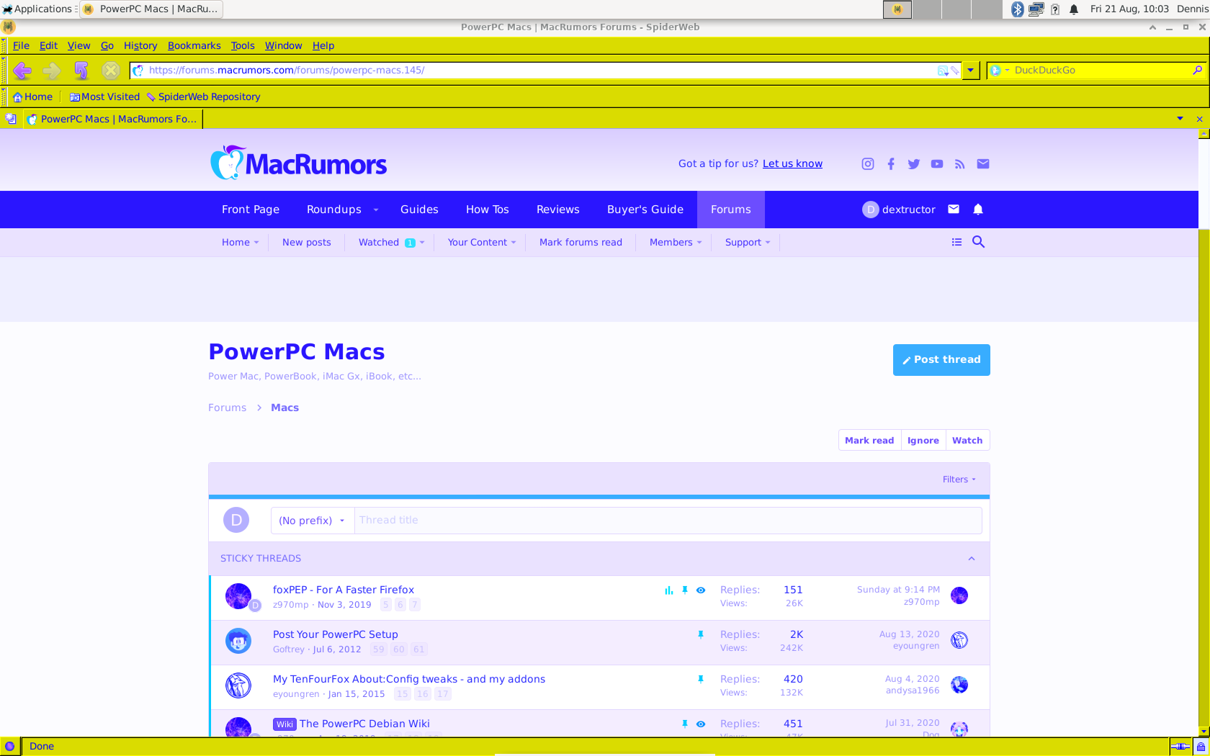
Task: Open the Applications menu in the panel
Action: pos(37,9)
